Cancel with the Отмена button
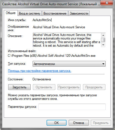The width and height of the screenshot is (115, 130). pyautogui.click(x=79, y=123)
